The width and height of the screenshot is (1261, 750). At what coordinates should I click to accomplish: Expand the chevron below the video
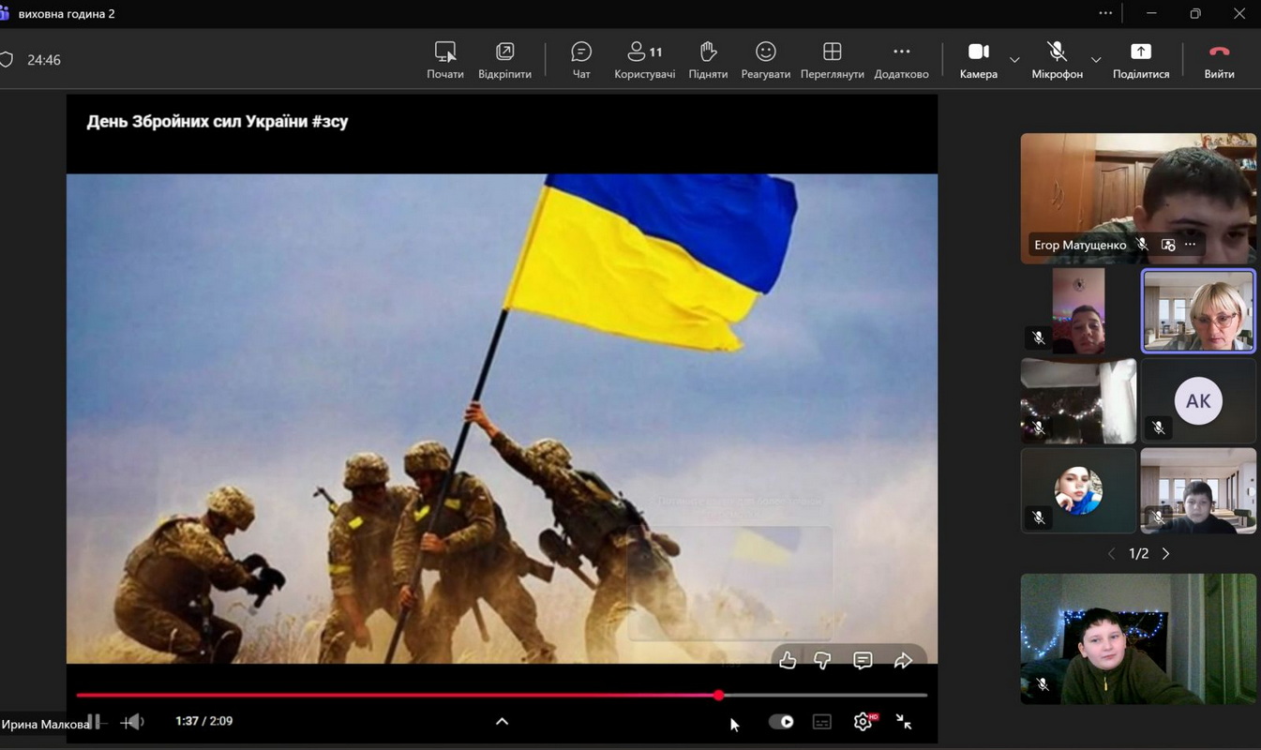[x=502, y=721]
